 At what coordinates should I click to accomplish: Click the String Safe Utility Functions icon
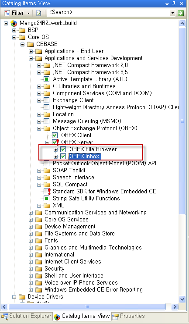tap(46, 198)
